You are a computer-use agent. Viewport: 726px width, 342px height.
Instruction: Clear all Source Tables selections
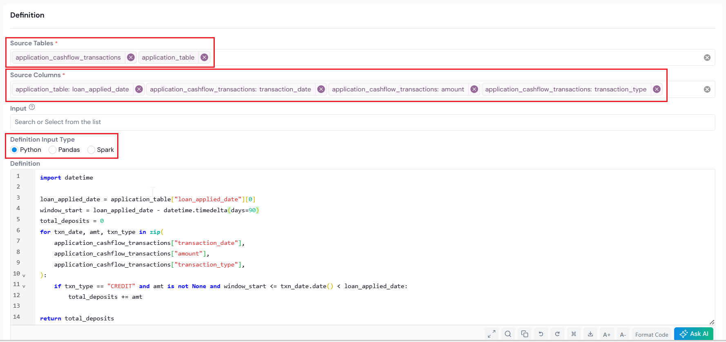coord(707,58)
